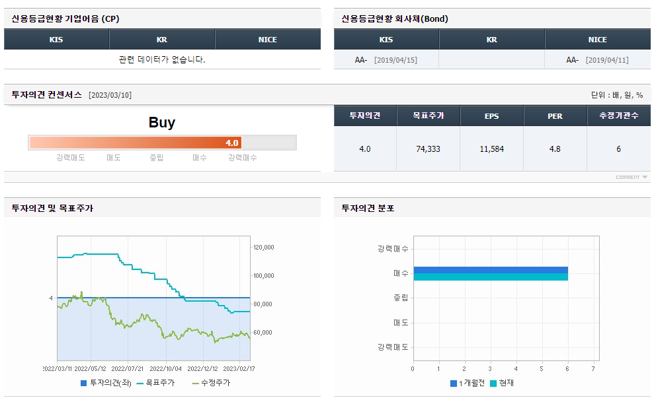Toggle the 목표주가 legend entry
The height and width of the screenshot is (404, 654).
point(155,383)
